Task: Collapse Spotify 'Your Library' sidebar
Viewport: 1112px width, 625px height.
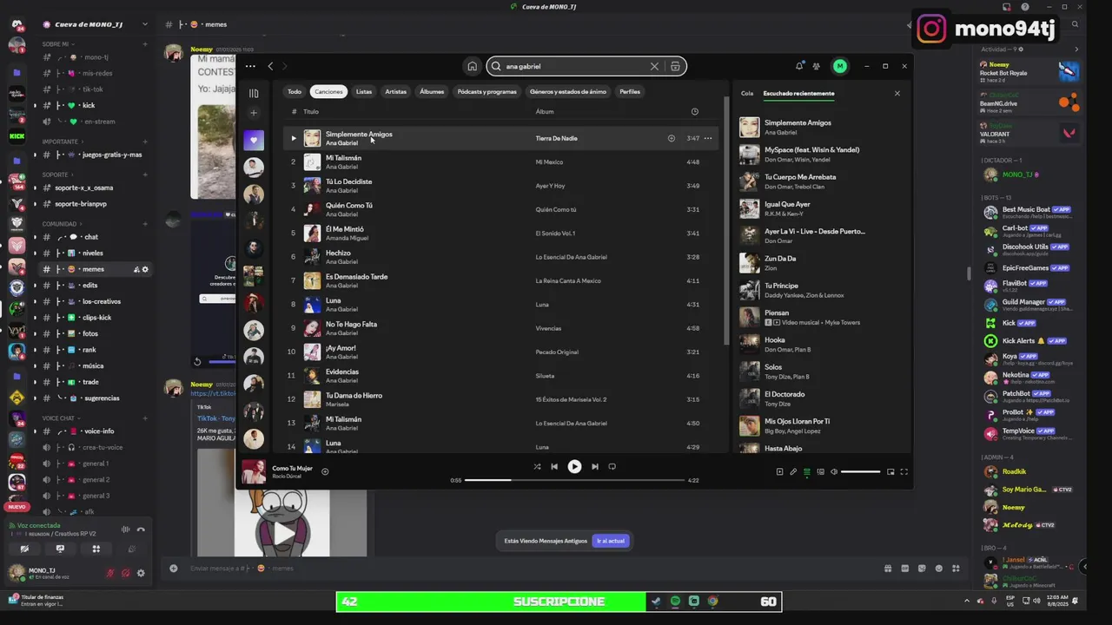Action: pyautogui.click(x=254, y=93)
